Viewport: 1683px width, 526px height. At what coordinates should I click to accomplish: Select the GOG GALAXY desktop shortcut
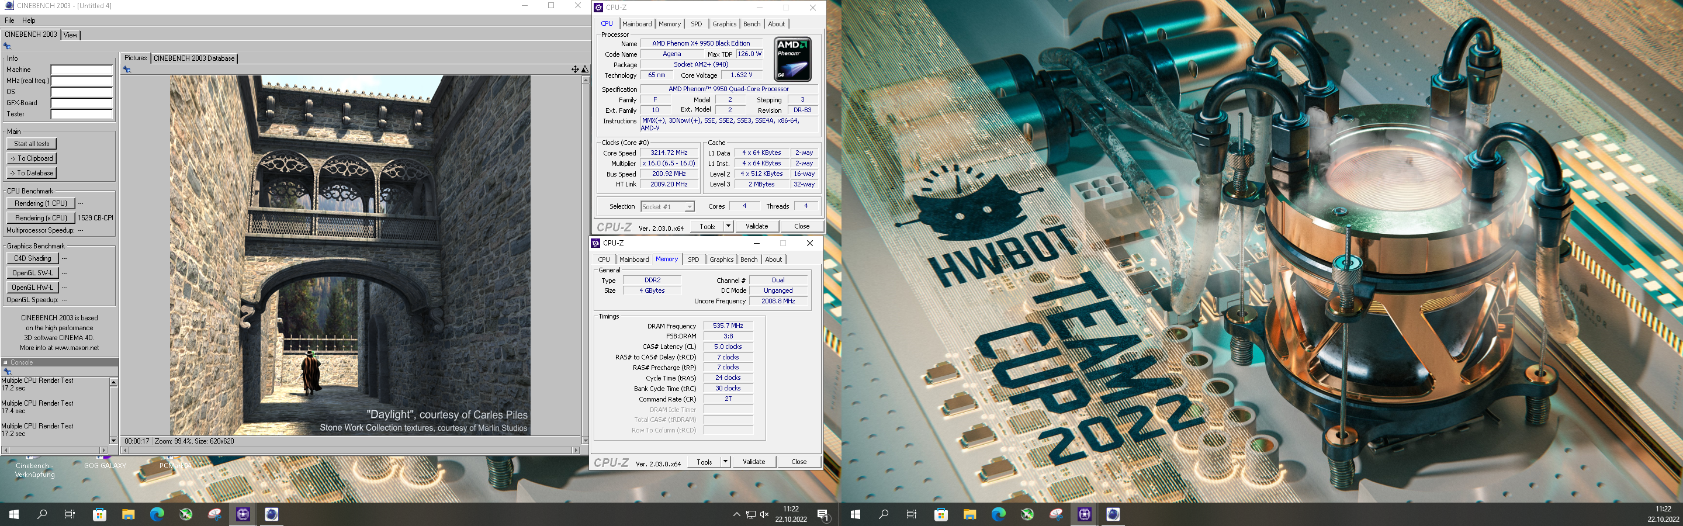pyautogui.click(x=105, y=465)
